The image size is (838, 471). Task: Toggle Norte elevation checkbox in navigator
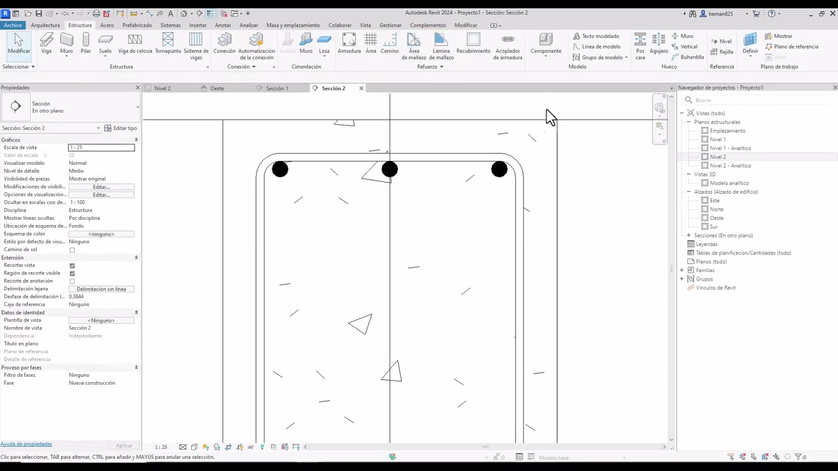(x=704, y=209)
